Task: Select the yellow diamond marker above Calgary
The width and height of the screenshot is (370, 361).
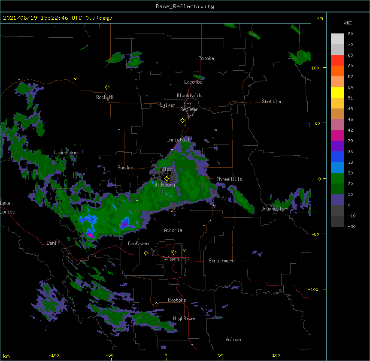Action: tap(174, 253)
